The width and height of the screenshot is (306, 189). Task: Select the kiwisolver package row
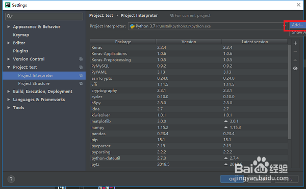(189, 115)
